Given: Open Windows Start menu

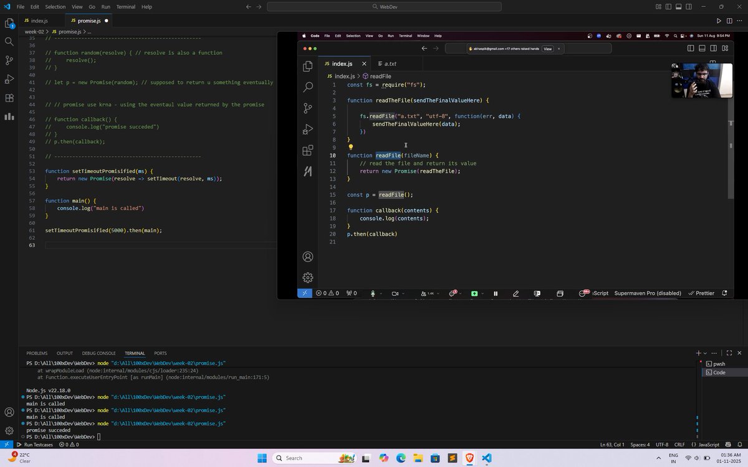Looking at the screenshot, I should (262, 458).
